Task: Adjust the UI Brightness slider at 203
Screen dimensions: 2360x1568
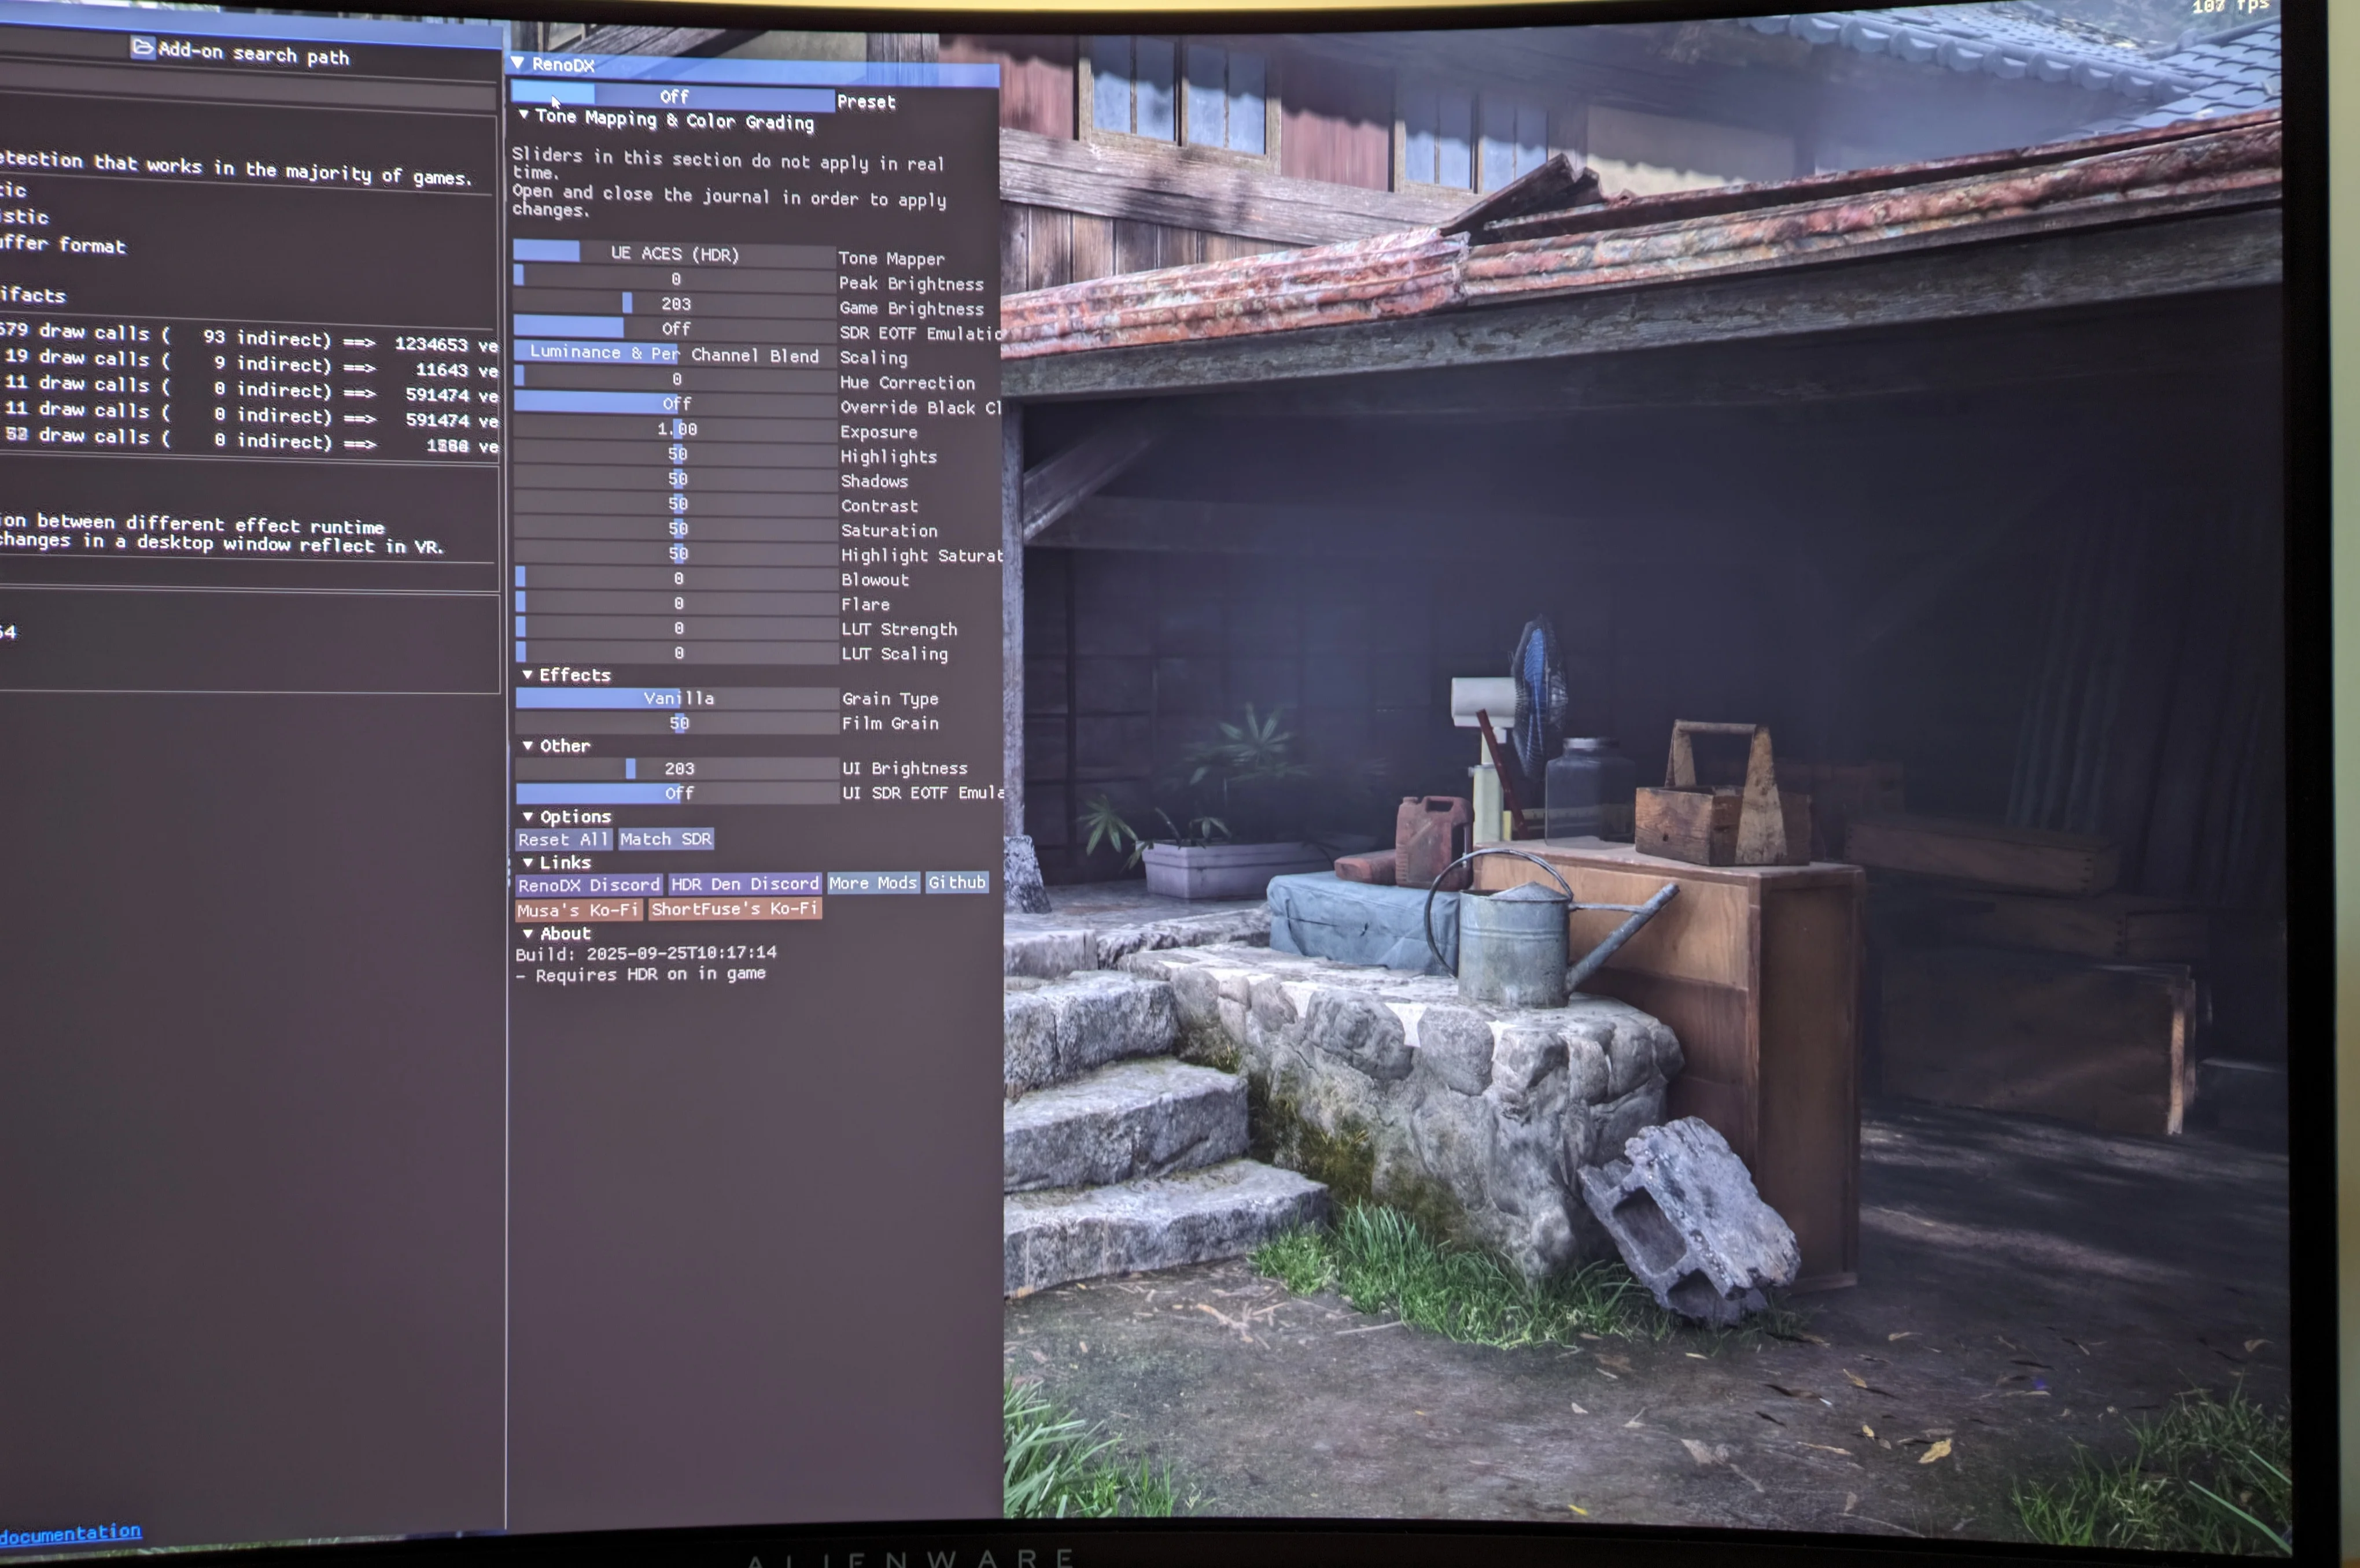Action: tap(677, 768)
